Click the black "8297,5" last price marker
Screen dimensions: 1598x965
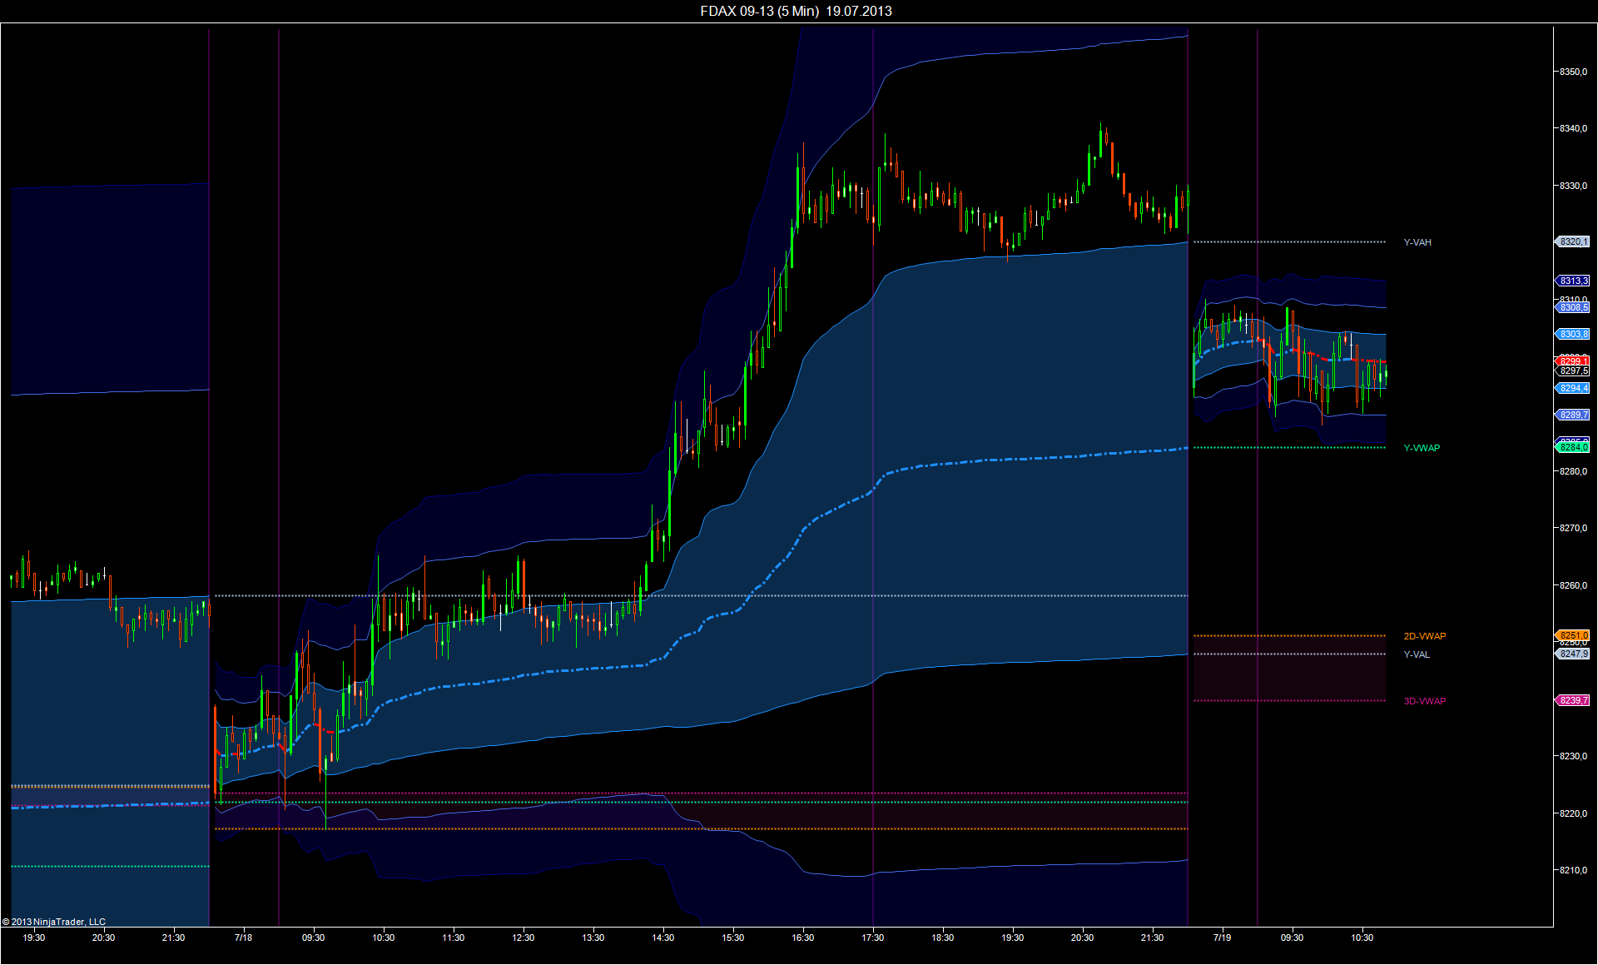(x=1573, y=371)
